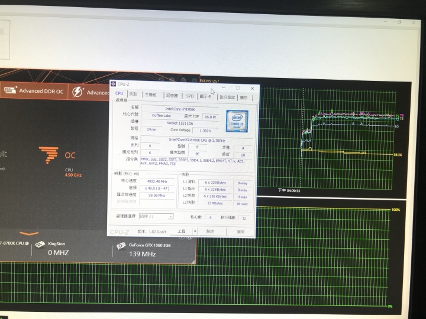Click the '4.90 GHz' CPU value in EasyTune
426x319 pixels.
73,175
